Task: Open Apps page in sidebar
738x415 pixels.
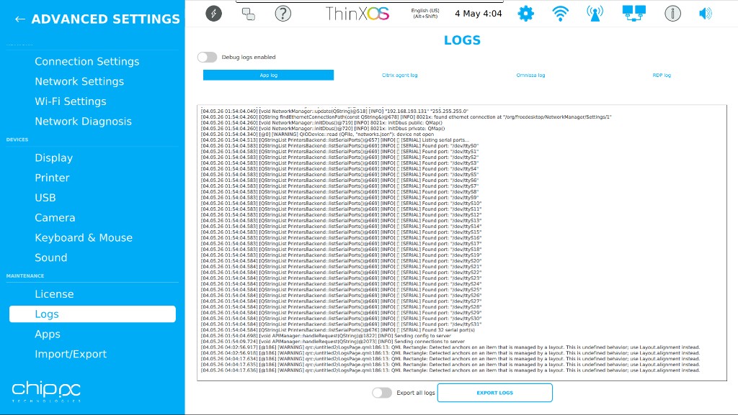Action: 48,334
